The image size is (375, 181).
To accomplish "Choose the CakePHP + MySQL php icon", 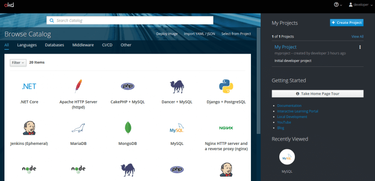I will coord(127,86).
